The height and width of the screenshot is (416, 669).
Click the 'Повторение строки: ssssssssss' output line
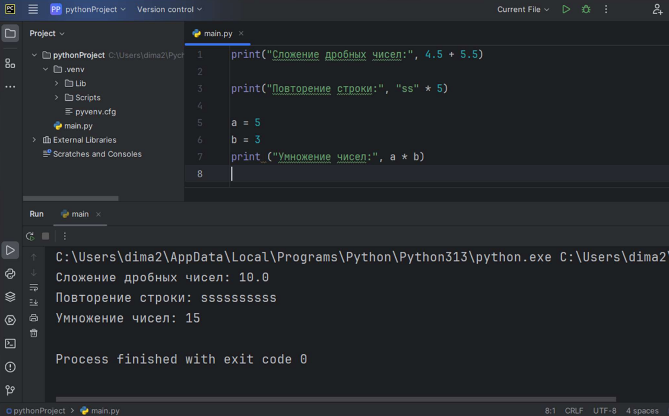pyautogui.click(x=166, y=298)
